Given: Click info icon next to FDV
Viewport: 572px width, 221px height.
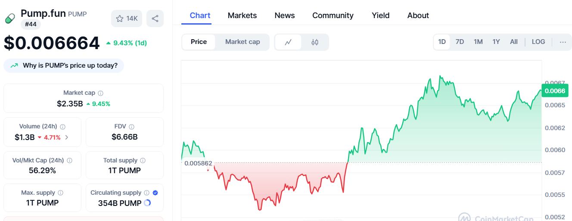Looking at the screenshot, I should tap(132, 127).
